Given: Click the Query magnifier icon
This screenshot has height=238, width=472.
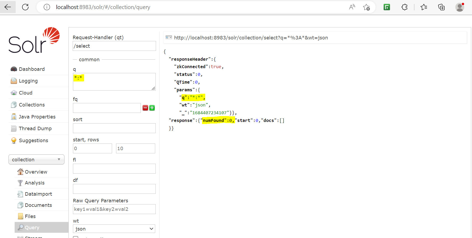Looking at the screenshot, I should pos(20,227).
